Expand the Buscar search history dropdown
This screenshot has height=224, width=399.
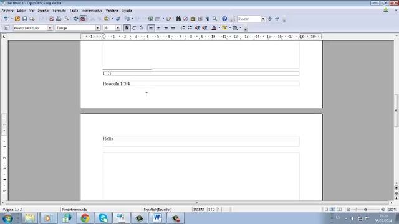click(263, 19)
